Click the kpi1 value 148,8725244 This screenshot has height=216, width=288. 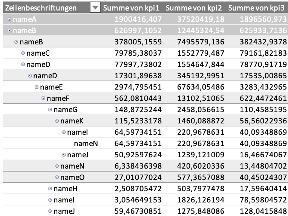[x=138, y=110]
